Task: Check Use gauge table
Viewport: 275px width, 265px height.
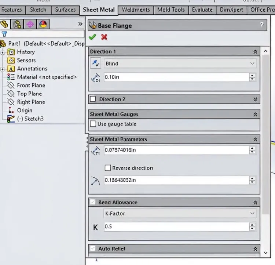Action: [x=93, y=124]
